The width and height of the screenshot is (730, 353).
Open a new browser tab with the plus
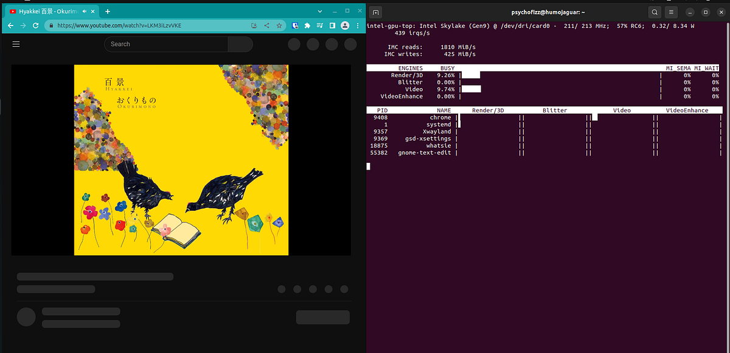tap(108, 11)
